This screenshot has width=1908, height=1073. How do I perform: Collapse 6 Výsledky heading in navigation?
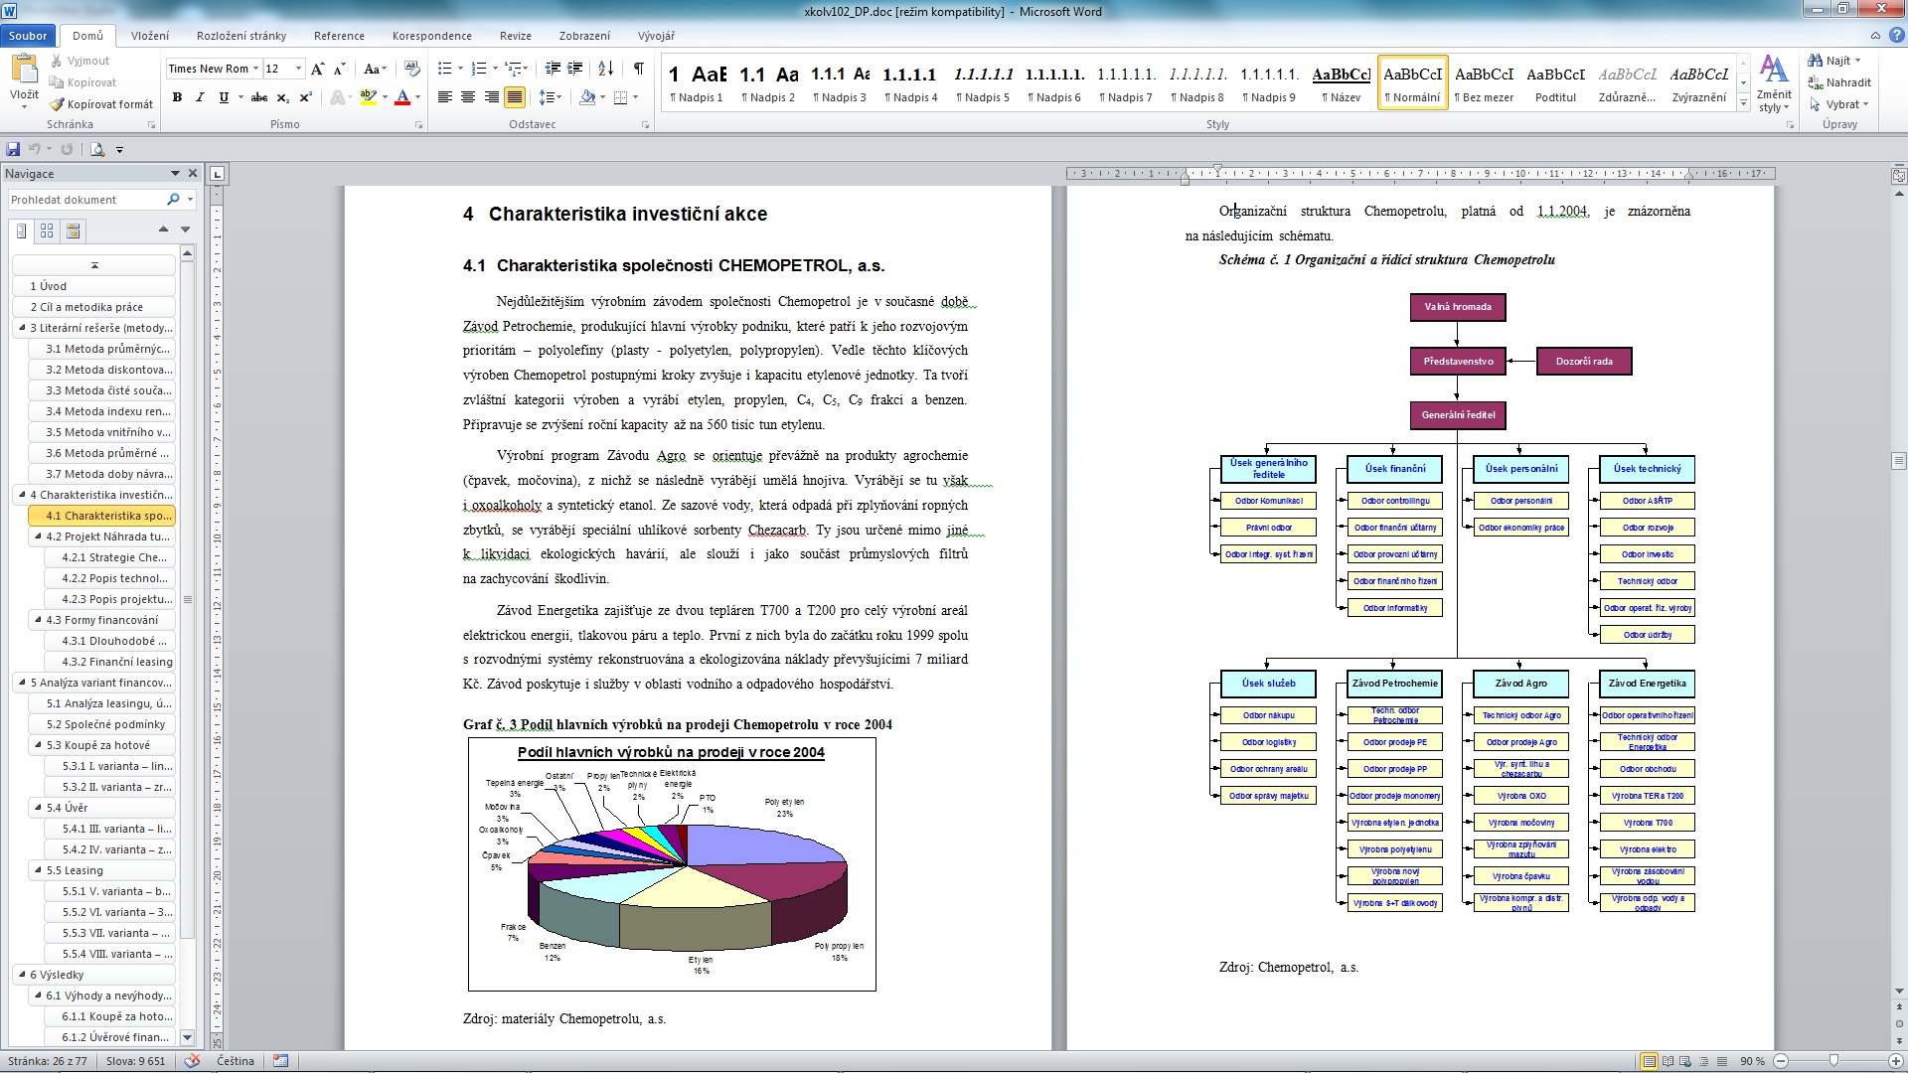[22, 974]
